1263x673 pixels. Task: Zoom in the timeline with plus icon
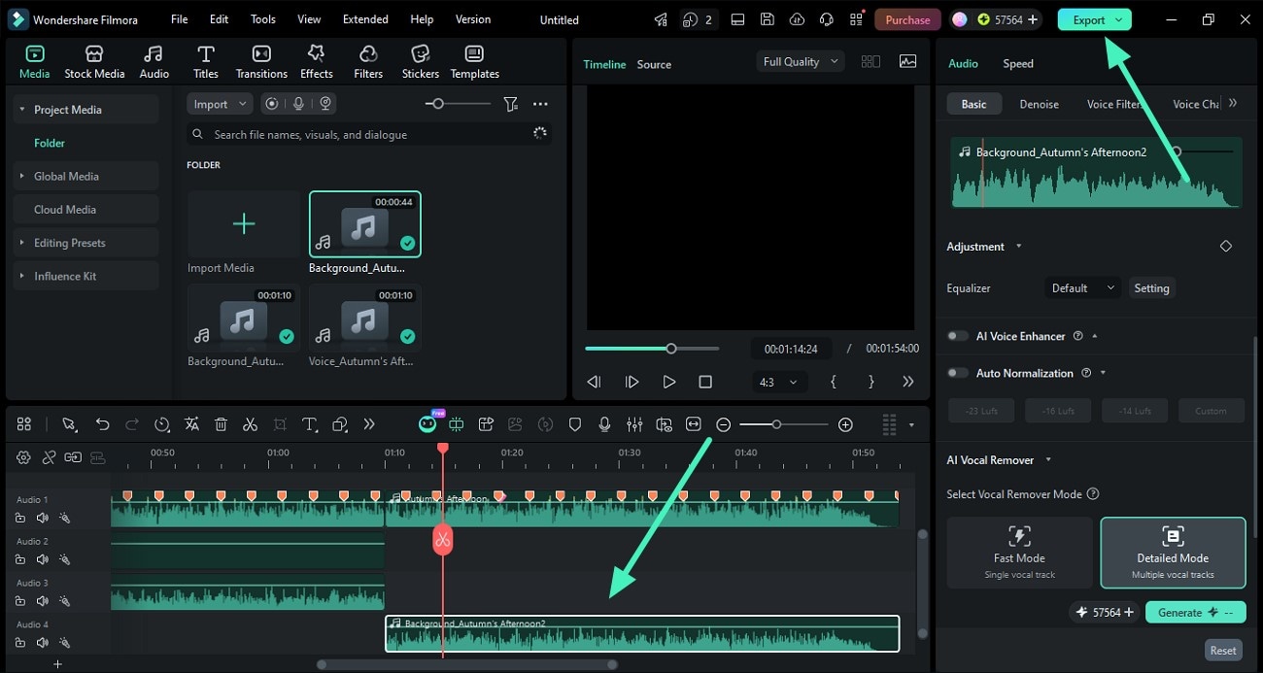(x=845, y=424)
